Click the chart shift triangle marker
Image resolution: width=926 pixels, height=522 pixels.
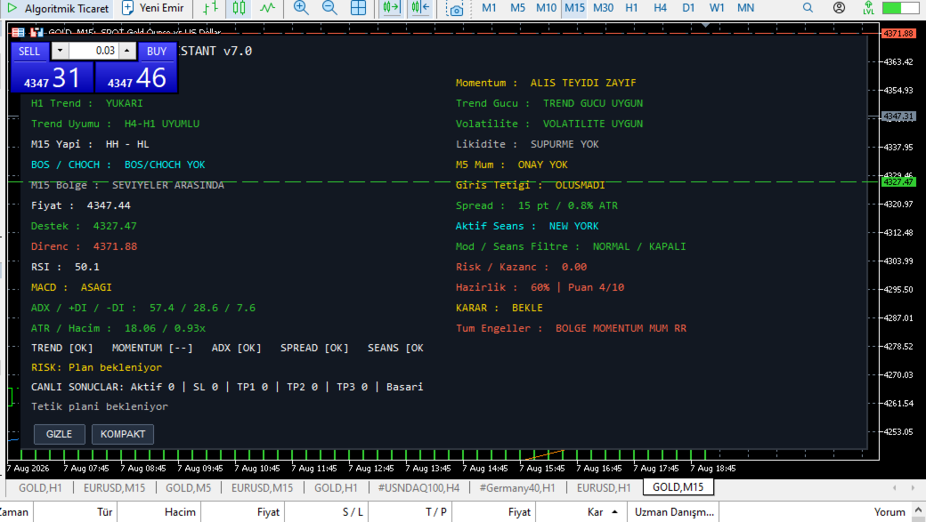point(705,26)
